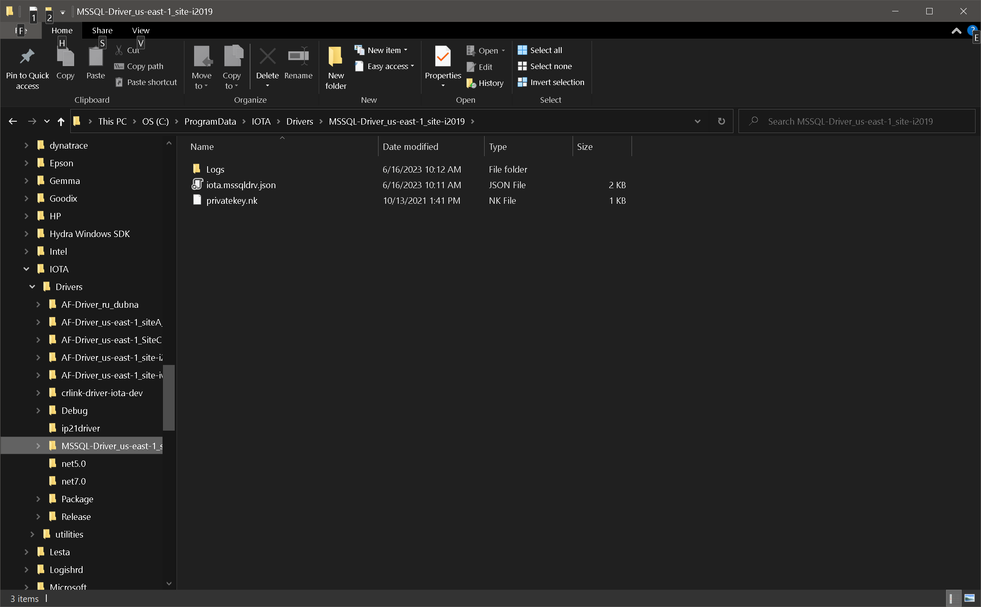Screen dimensions: 981x607
Task: Select ip21driver folder in tree
Action: coord(80,428)
